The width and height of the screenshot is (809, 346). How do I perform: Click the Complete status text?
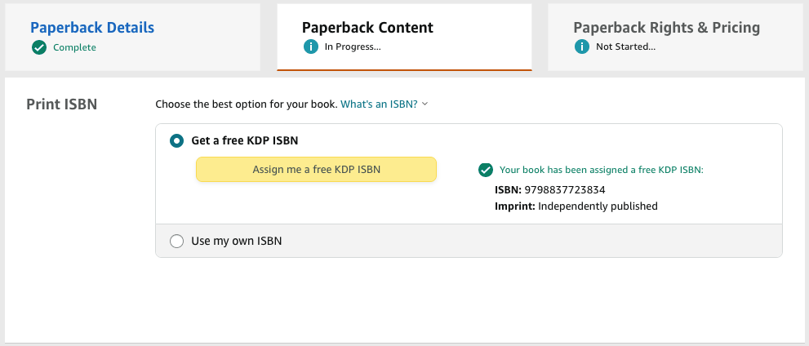coord(74,47)
